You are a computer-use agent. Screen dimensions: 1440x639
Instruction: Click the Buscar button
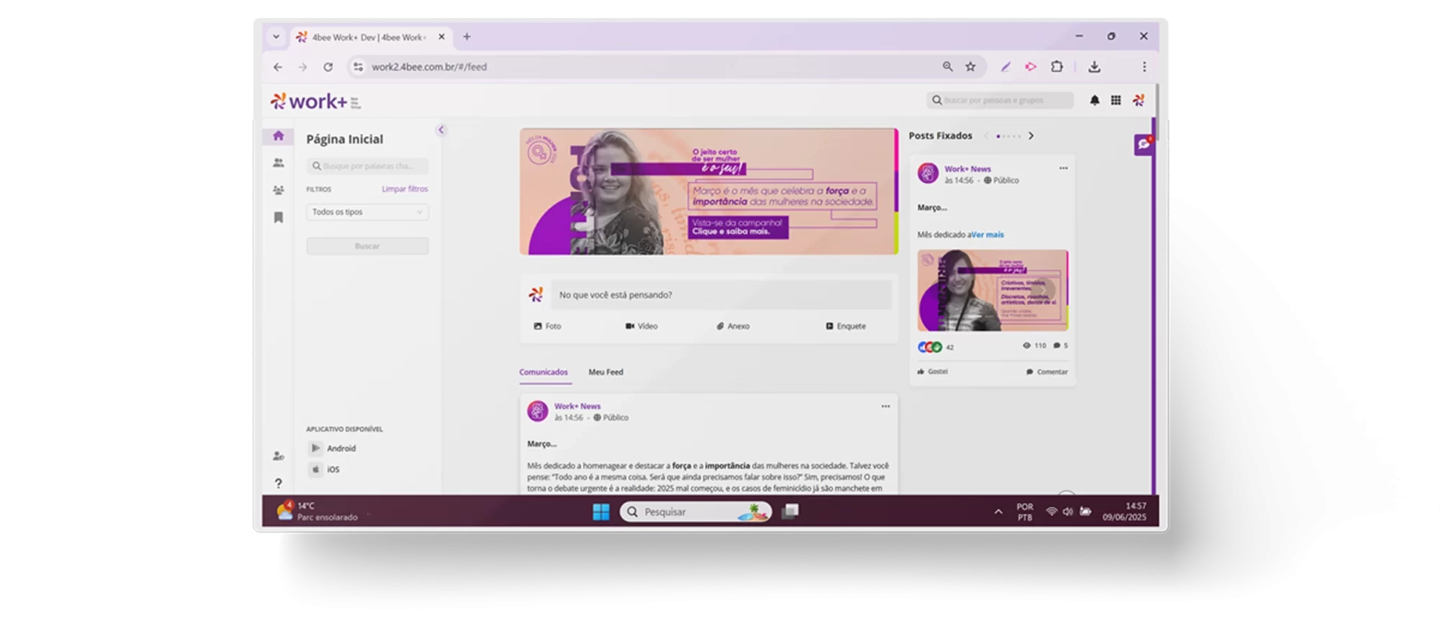point(367,246)
